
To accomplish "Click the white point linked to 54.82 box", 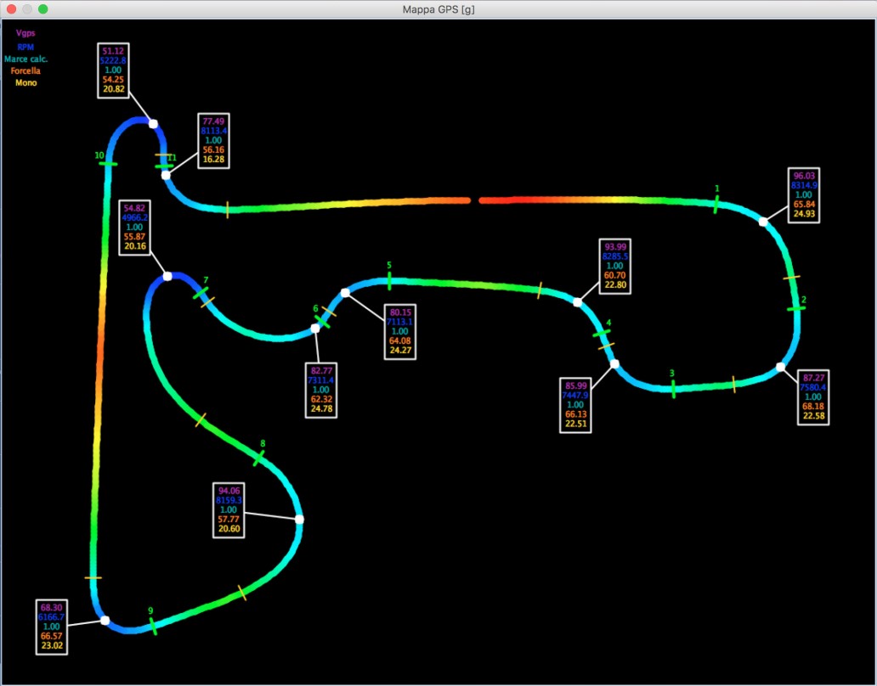I will tap(167, 277).
